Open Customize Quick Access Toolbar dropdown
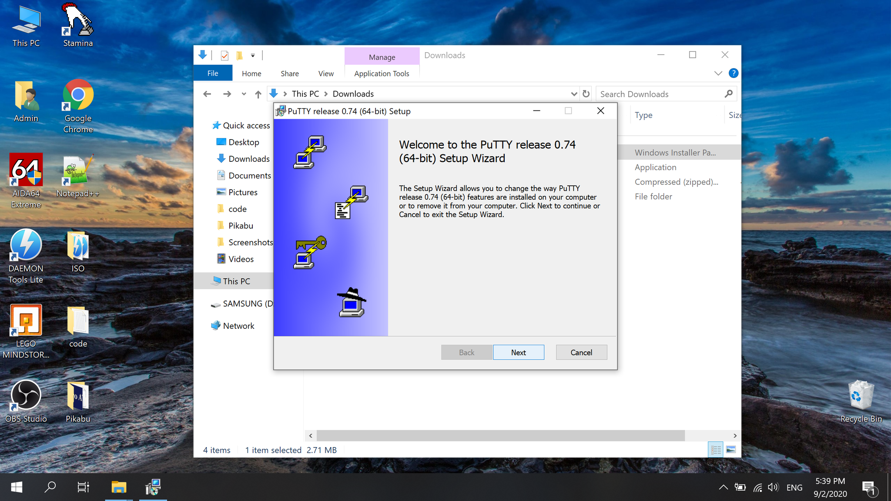Viewport: 891px width, 501px height. click(253, 56)
